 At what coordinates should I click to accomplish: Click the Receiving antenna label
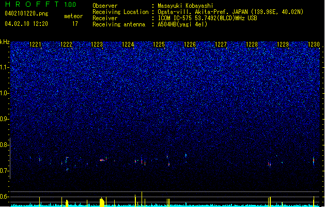(119, 24)
